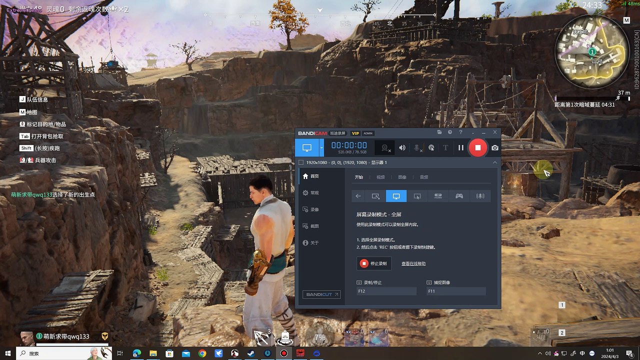Image resolution: width=640 pixels, height=360 pixels.
Task: Switch to the 音频 tab
Action: coord(424,177)
